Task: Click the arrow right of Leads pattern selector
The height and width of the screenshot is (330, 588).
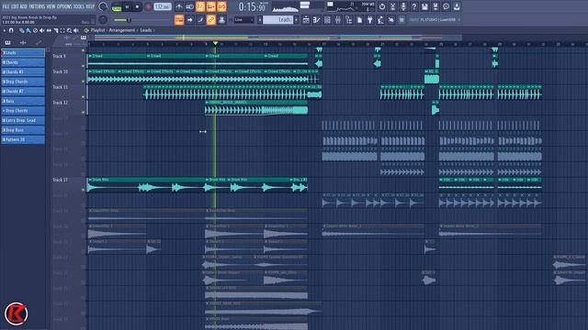Action: [297, 20]
